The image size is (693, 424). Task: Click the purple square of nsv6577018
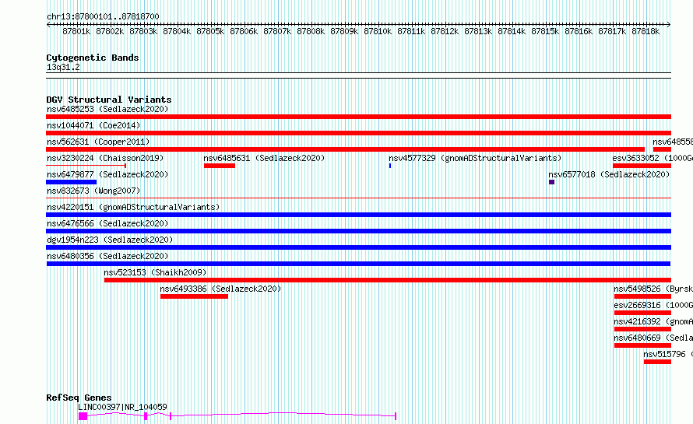point(551,182)
